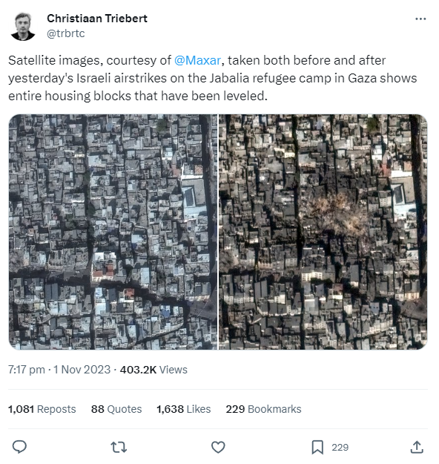
Task: Click the @trbrtc handle
Action: pos(66,33)
